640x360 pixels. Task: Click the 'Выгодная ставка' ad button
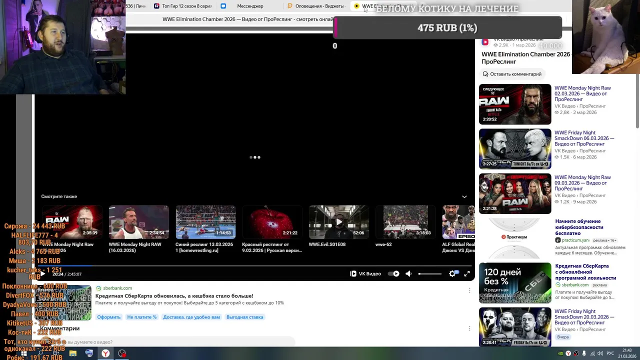coord(244,317)
